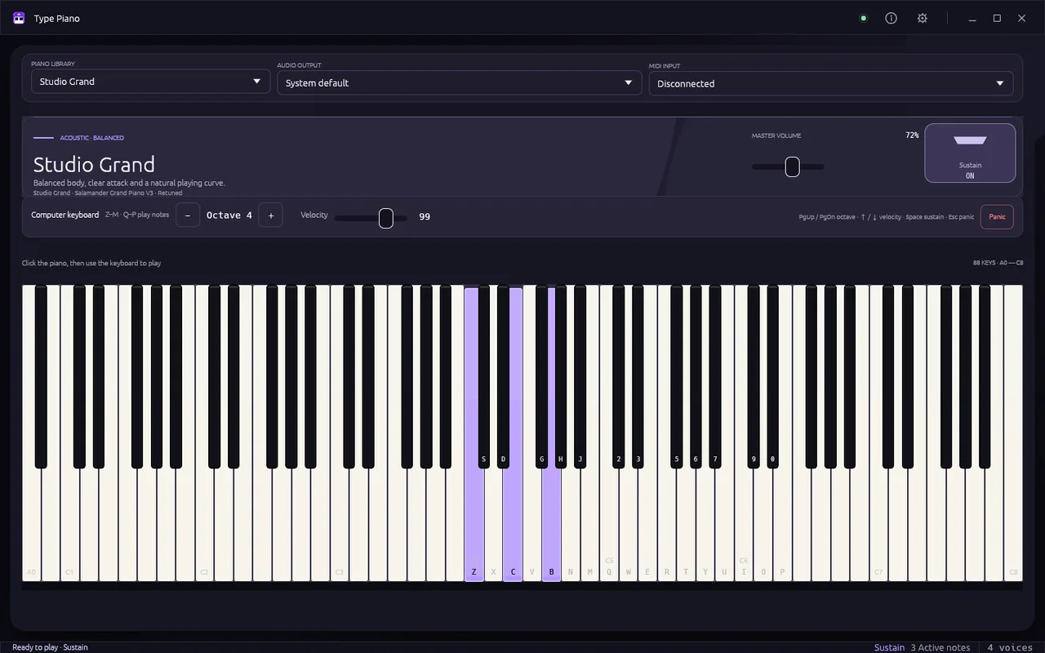Click the Velocity slider handle

(386, 218)
